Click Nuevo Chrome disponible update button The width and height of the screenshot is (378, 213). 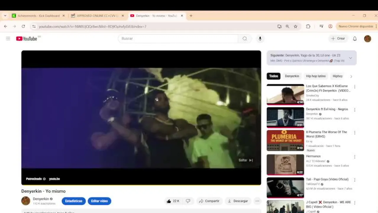click(x=356, y=26)
